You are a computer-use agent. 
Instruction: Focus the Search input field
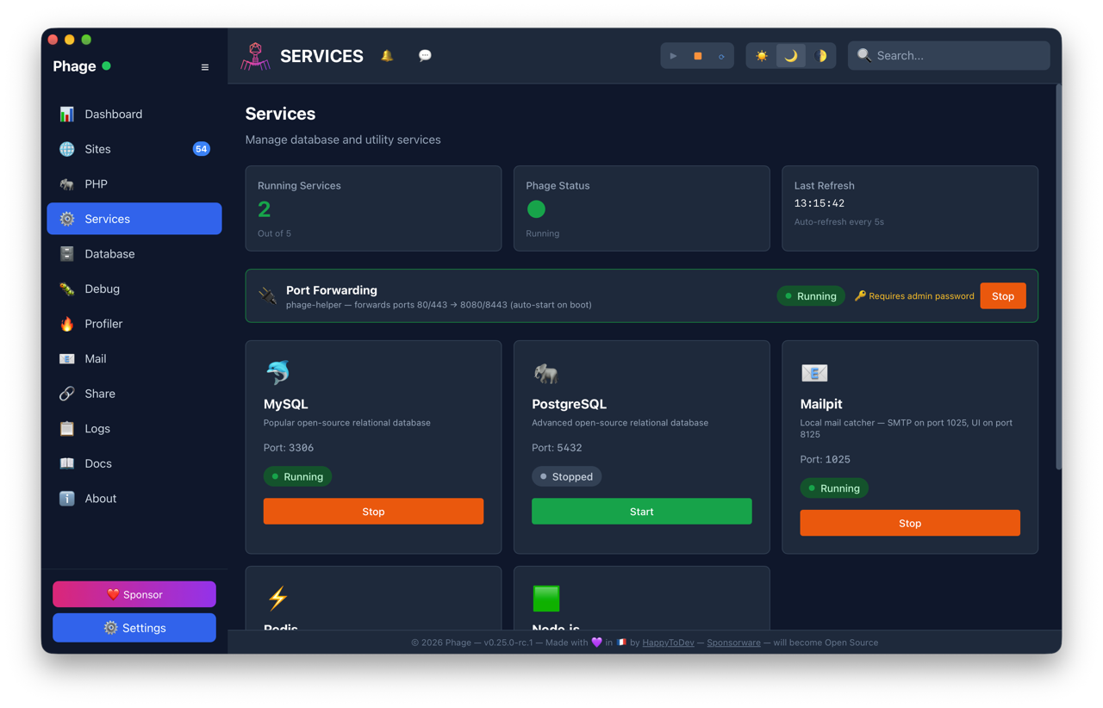coord(949,56)
